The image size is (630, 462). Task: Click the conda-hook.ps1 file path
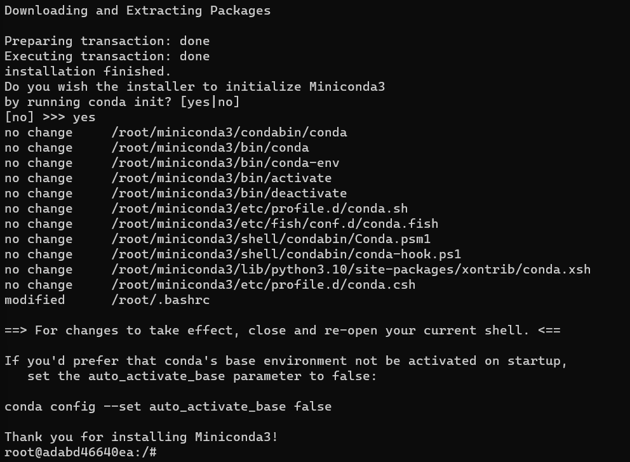pos(286,254)
